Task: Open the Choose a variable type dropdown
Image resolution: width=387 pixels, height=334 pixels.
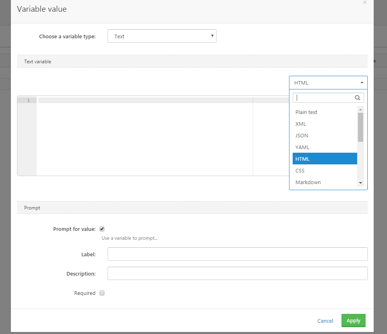Action: [x=162, y=36]
